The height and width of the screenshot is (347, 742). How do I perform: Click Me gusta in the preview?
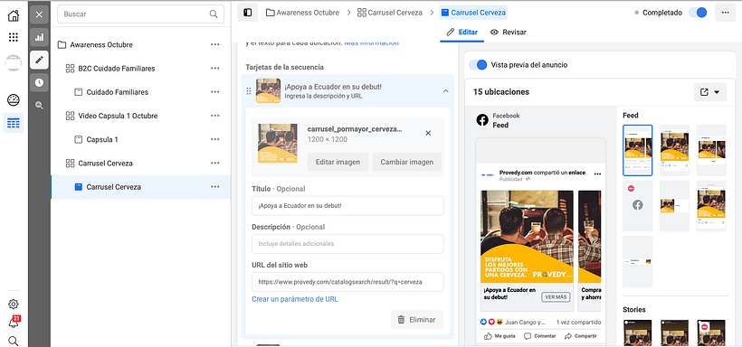point(499,336)
